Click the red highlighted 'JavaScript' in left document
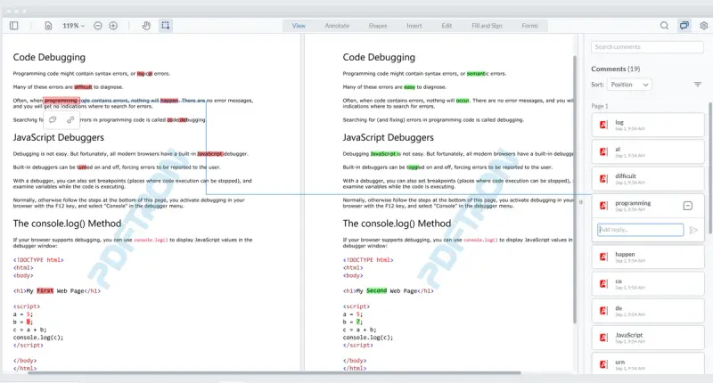 [210, 153]
